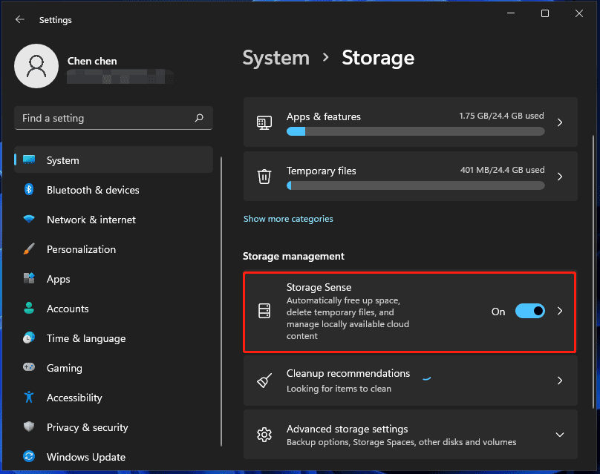Select the Storage Sense disk icon
The image size is (600, 474).
coord(264,311)
